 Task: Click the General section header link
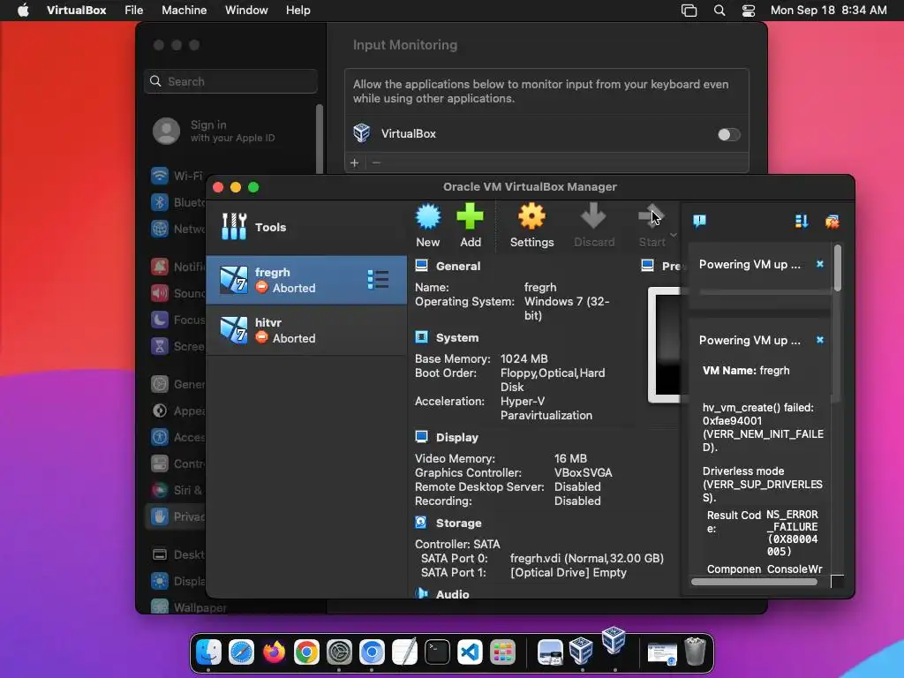point(458,266)
